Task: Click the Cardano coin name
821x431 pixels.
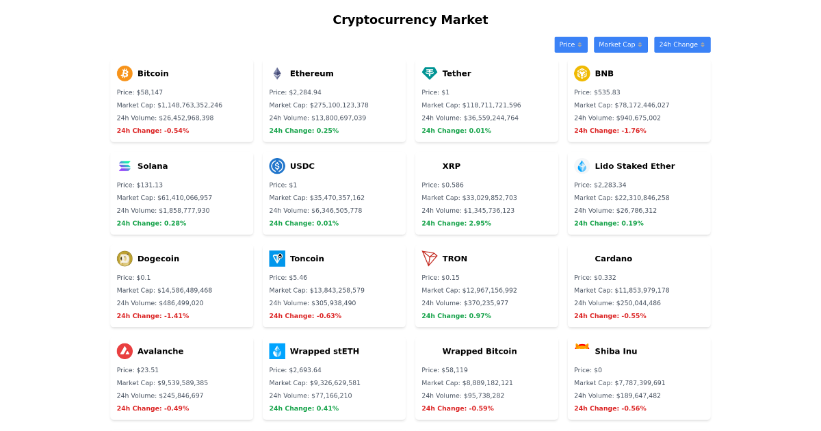Action: [614, 259]
